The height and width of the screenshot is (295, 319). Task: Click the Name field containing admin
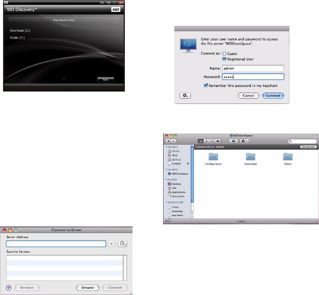(x=253, y=68)
